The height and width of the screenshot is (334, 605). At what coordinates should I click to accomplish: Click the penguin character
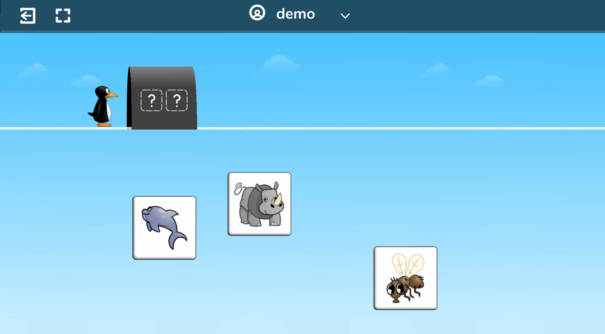click(102, 107)
